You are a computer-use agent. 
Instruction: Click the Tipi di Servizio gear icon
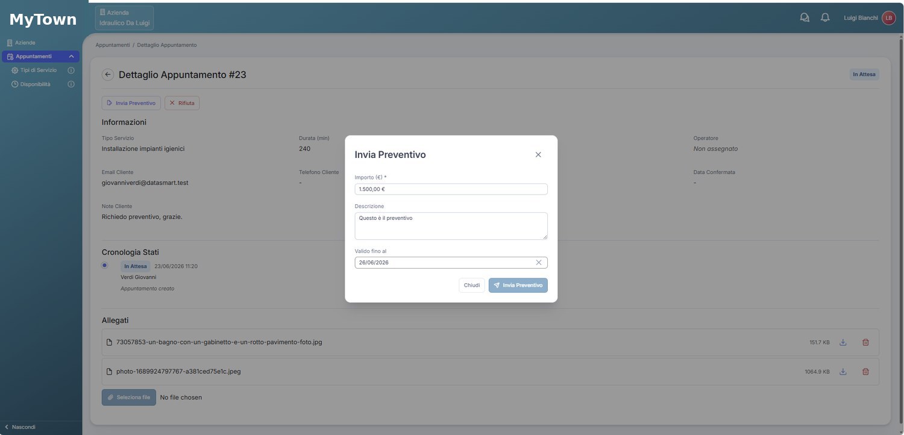15,70
